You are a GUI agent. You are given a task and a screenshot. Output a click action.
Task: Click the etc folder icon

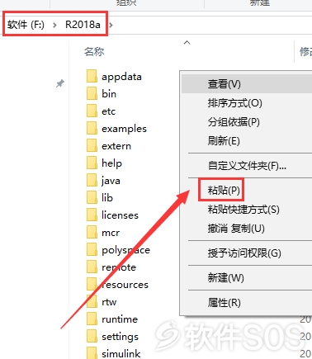[92, 111]
